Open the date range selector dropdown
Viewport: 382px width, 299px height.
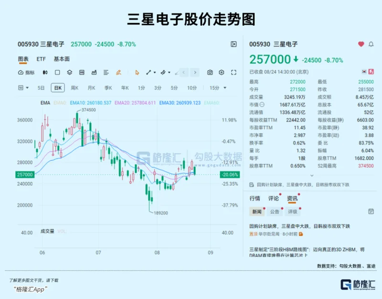pyautogui.click(x=23, y=88)
